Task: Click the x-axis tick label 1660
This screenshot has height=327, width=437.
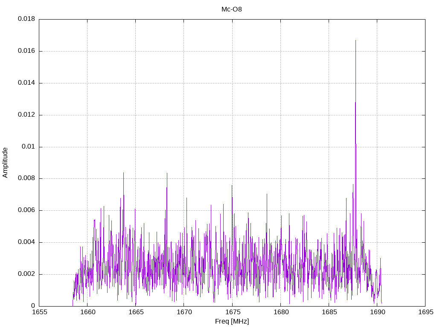Action: (x=87, y=312)
